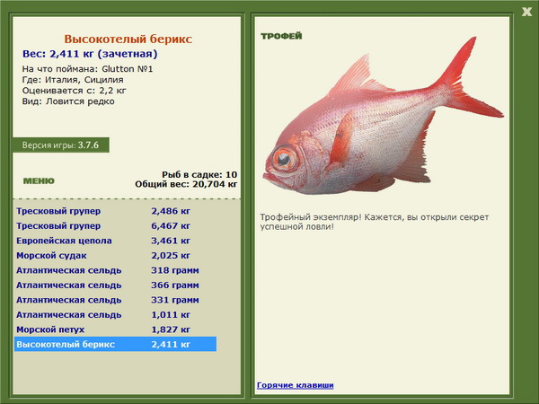This screenshot has height=404, width=539.
Task: Select the 1,011 кг Атлантическая сельдь row
Action: tap(116, 315)
